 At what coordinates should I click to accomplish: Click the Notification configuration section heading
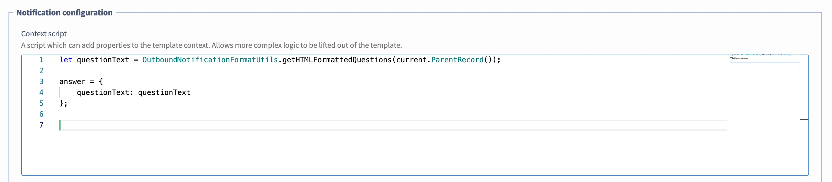[64, 13]
